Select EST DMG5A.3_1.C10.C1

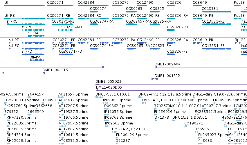[x=113, y=94]
